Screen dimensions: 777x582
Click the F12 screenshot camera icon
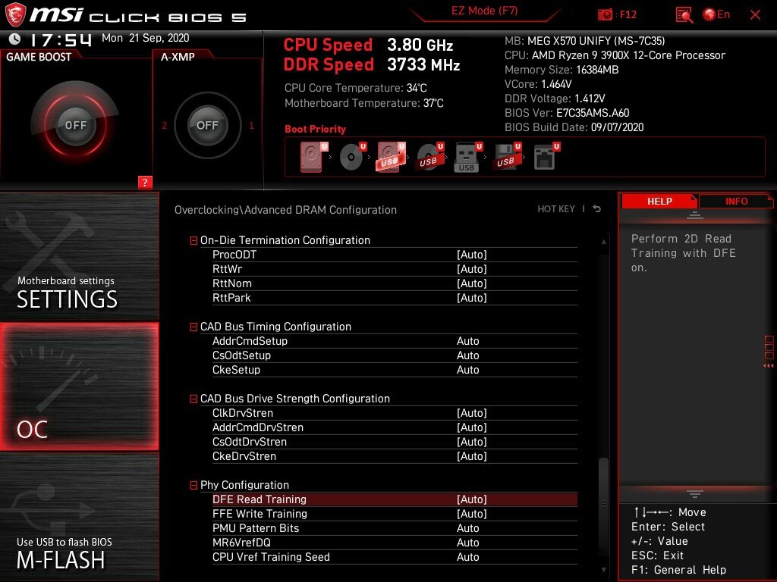pyautogui.click(x=605, y=14)
